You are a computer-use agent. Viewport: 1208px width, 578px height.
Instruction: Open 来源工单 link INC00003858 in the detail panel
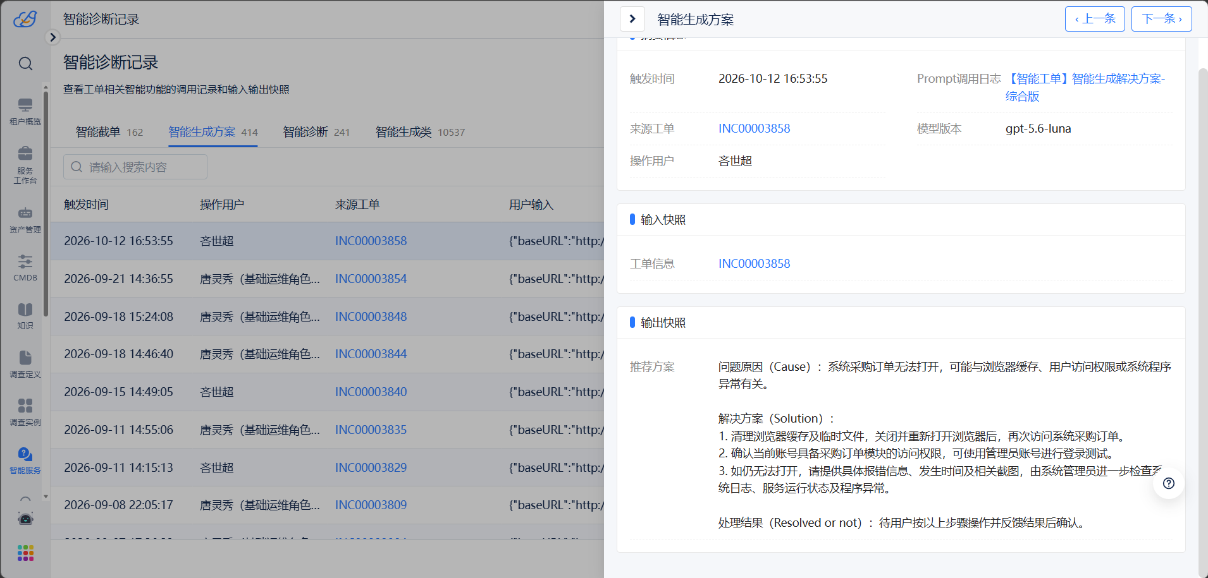tap(754, 128)
